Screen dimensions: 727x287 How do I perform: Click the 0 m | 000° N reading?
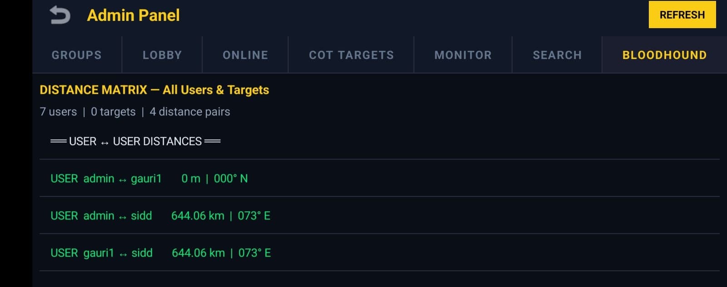(x=214, y=179)
